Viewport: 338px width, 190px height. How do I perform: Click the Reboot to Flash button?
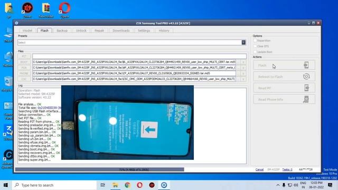tap(284, 77)
